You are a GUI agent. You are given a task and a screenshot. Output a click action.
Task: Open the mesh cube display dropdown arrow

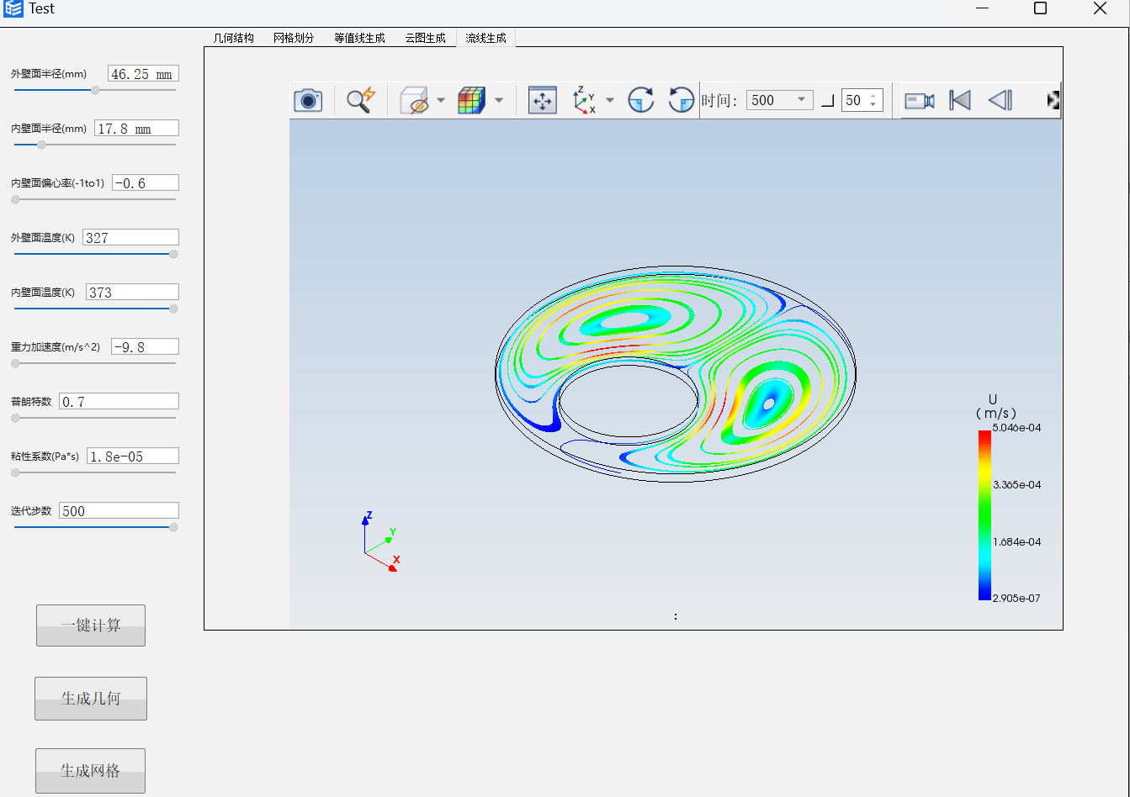[499, 101]
